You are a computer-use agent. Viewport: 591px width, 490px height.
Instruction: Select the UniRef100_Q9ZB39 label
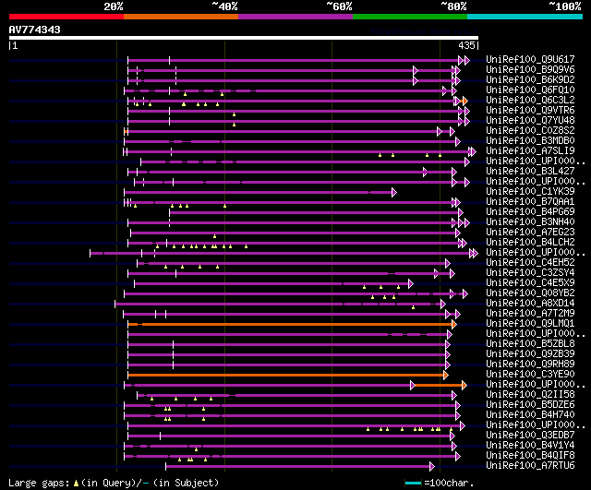point(530,354)
